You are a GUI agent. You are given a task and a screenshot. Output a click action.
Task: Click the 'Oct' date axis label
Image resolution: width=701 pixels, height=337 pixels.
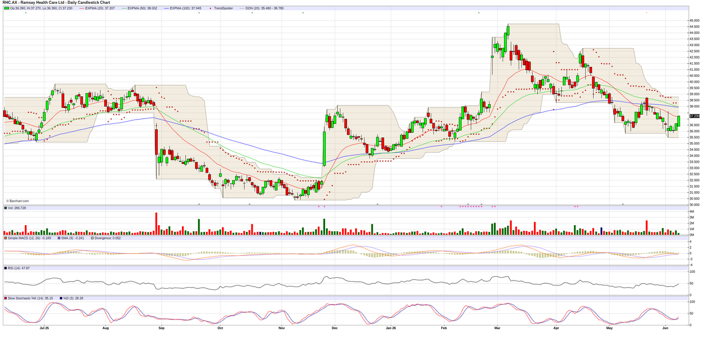(220, 328)
